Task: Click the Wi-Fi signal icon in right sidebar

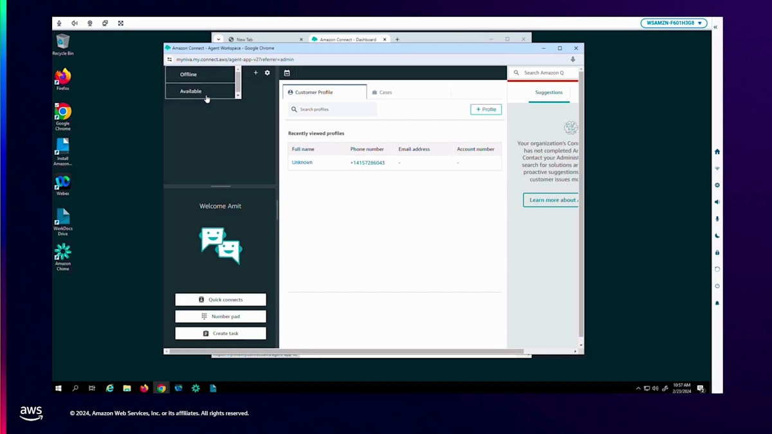Action: 717,168
